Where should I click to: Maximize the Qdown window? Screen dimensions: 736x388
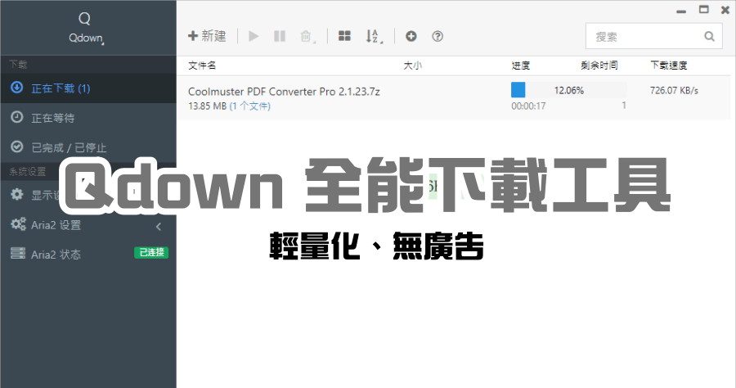703,9
